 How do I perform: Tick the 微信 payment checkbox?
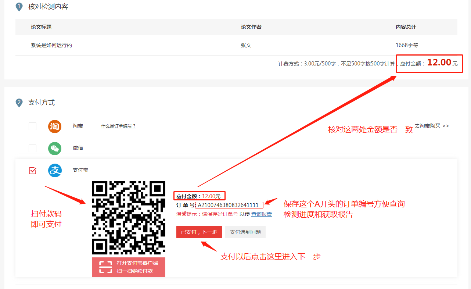pyautogui.click(x=33, y=148)
